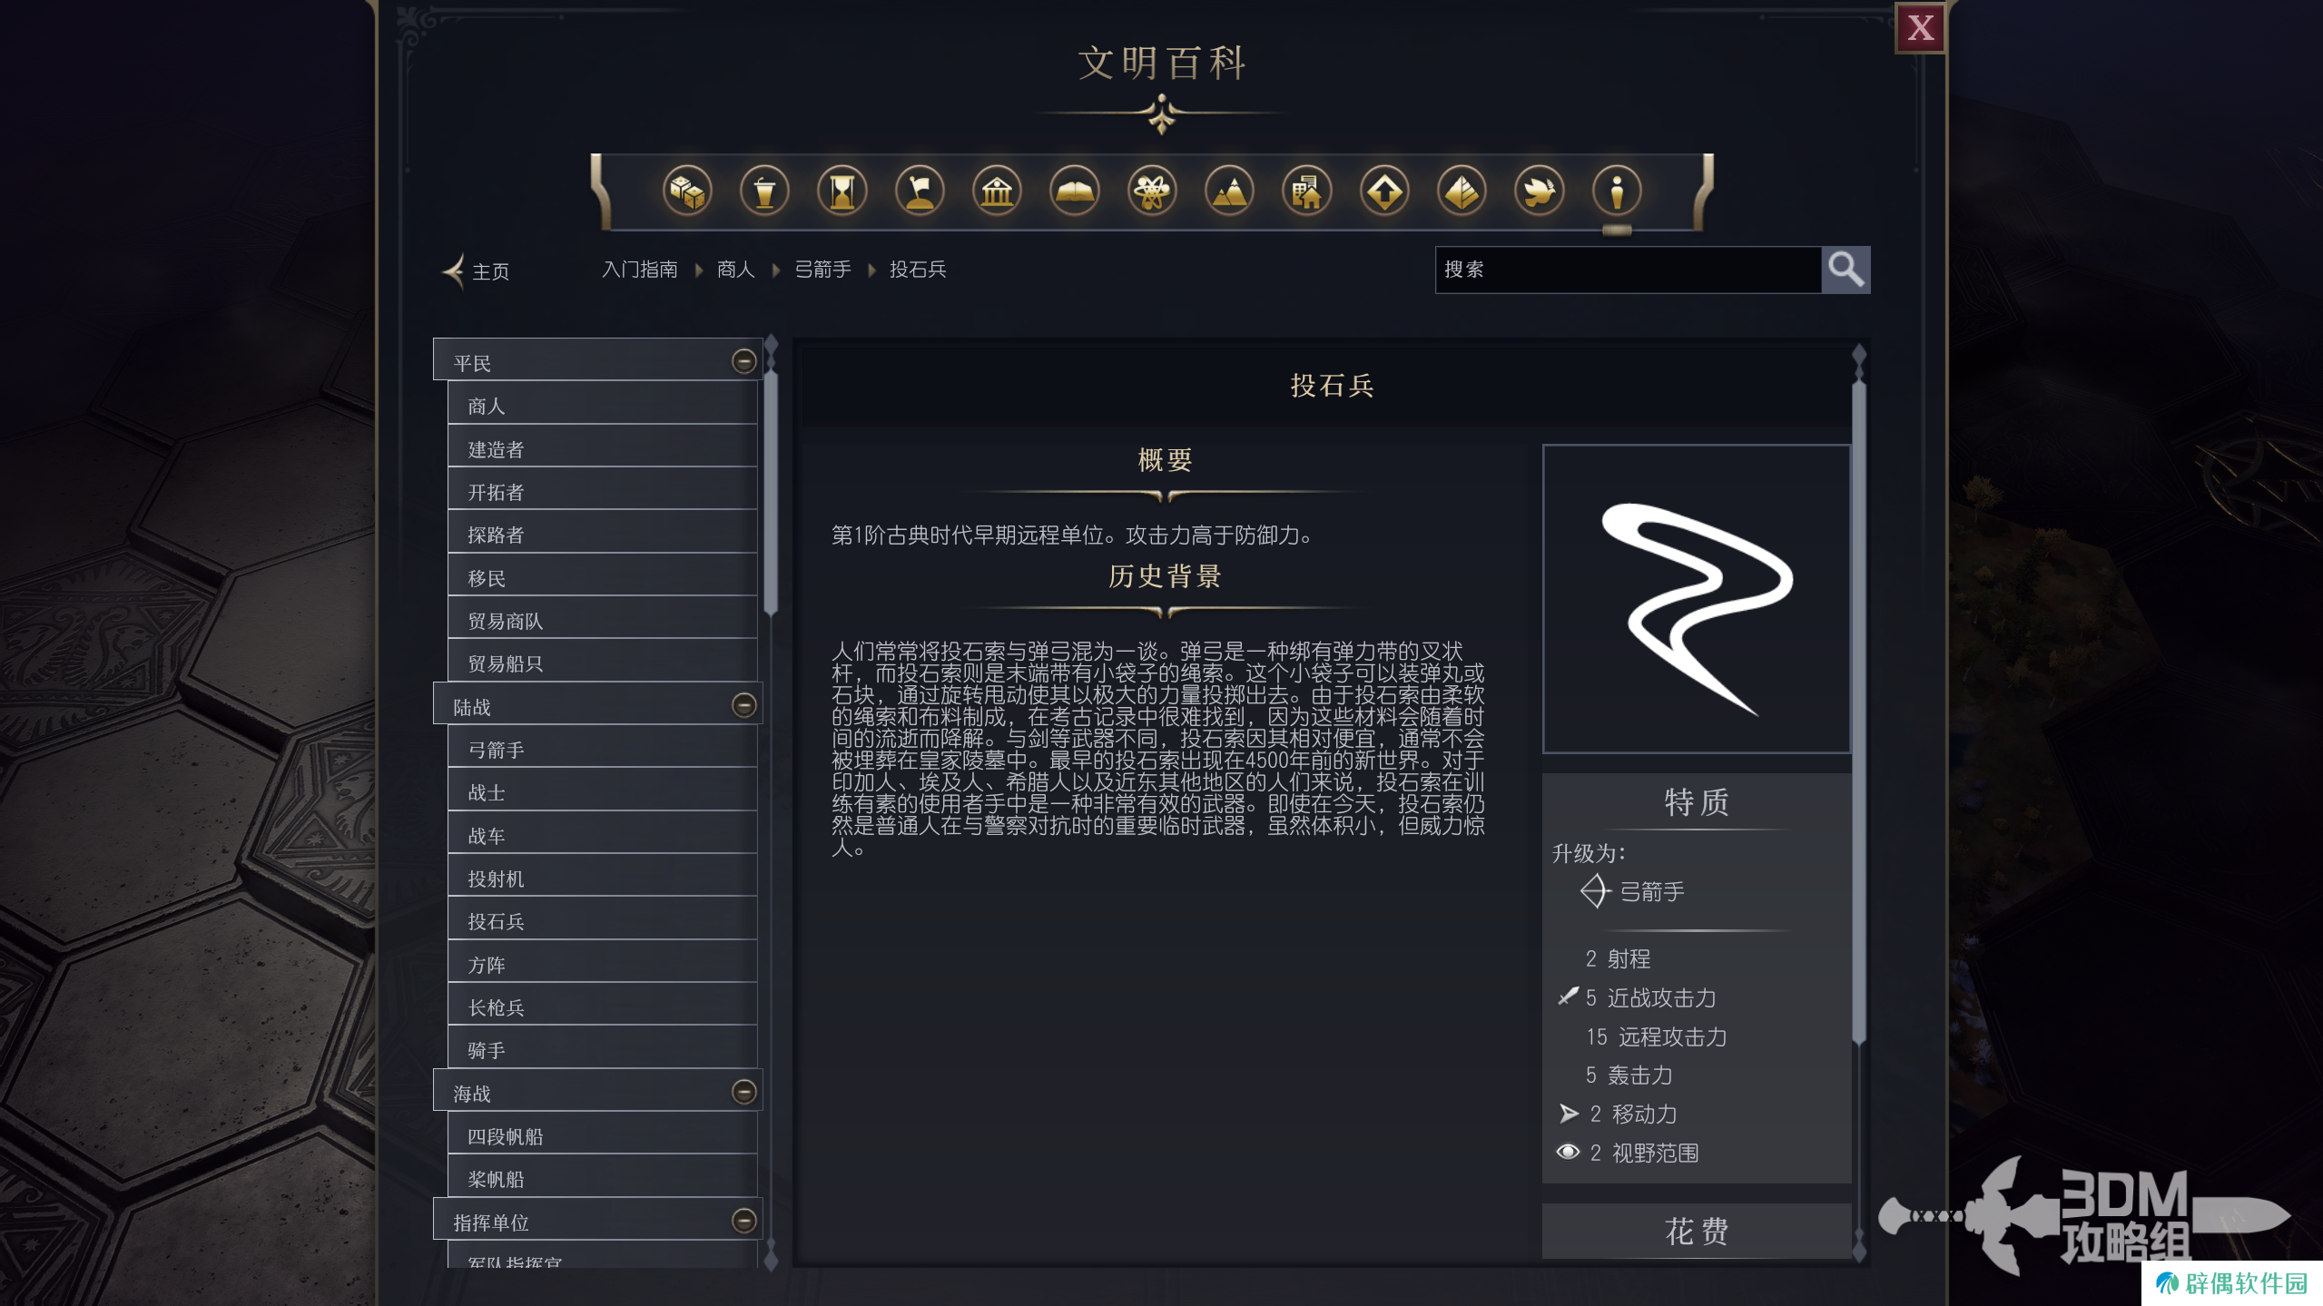Screen dimensions: 2323x1306
Task: Open the diamond up-arrow category icon
Action: (x=1384, y=191)
